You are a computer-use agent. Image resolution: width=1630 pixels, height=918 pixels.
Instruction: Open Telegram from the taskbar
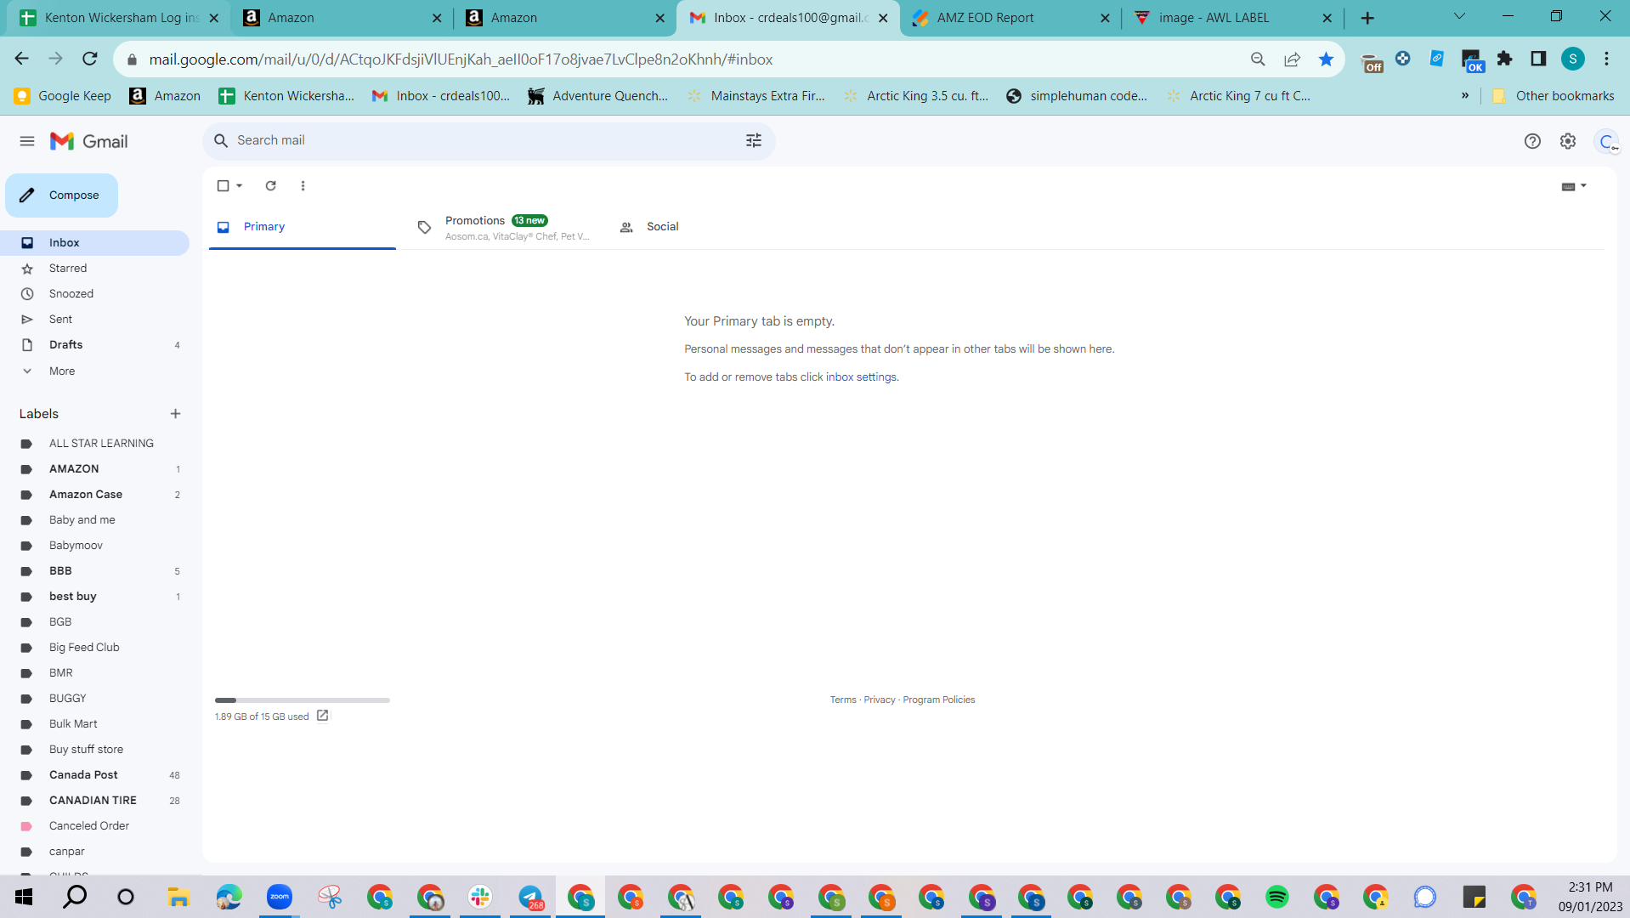pos(530,897)
